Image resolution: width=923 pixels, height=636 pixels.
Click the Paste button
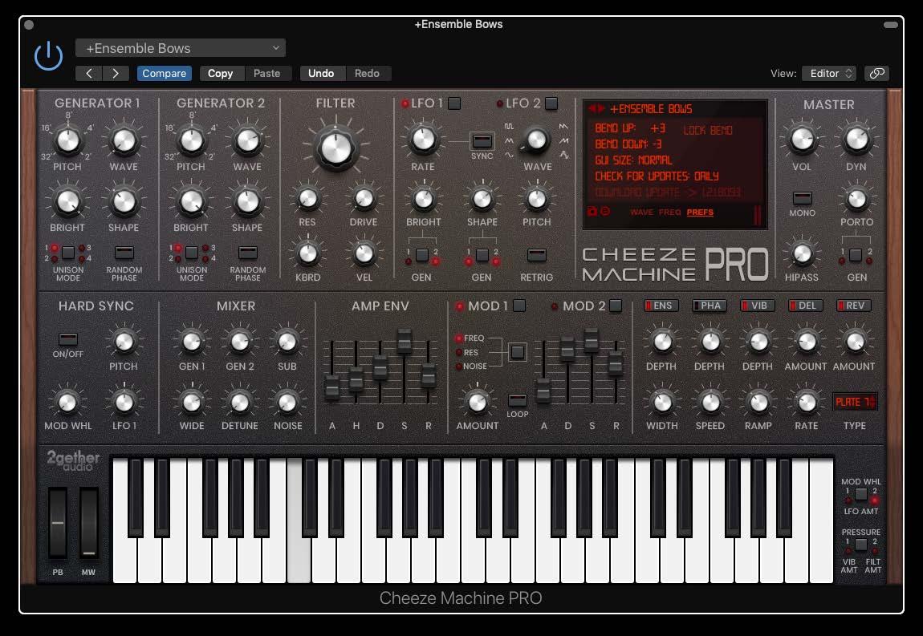click(x=266, y=73)
